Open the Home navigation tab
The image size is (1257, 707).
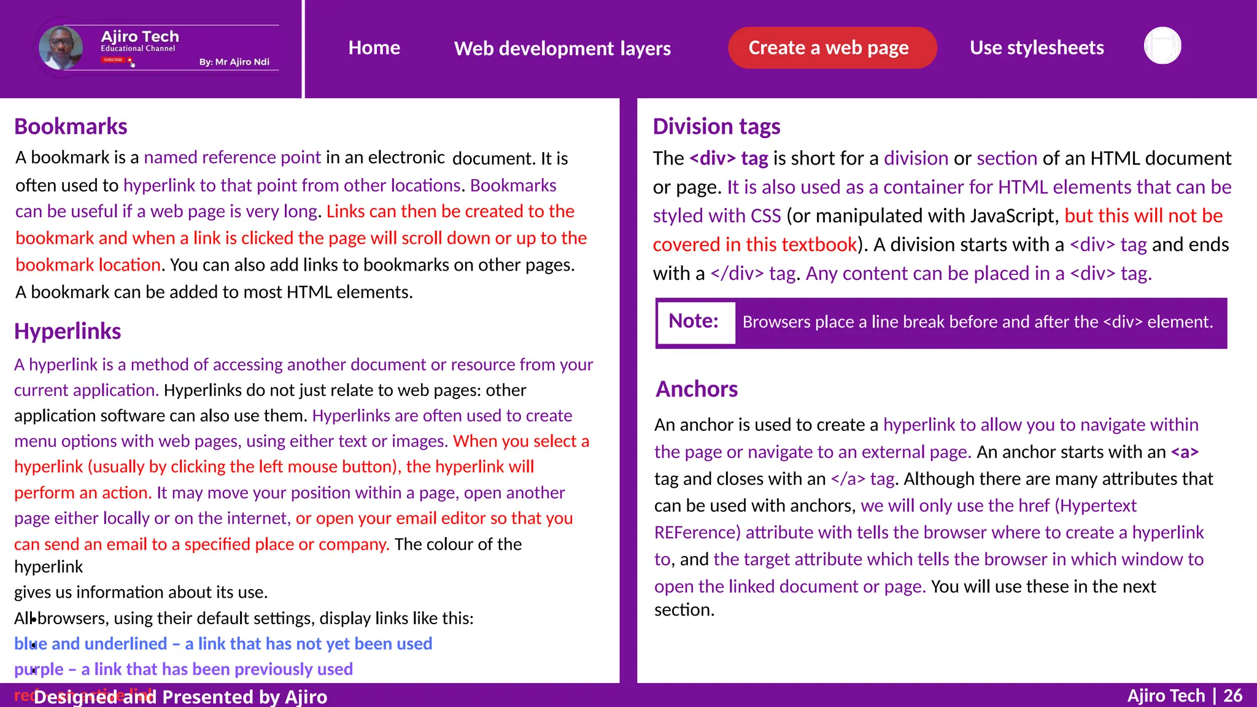coord(374,48)
